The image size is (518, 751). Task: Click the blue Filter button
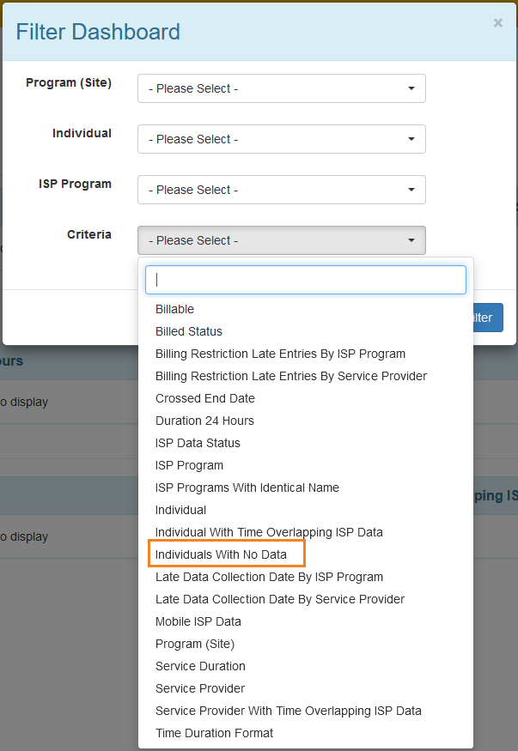click(486, 318)
